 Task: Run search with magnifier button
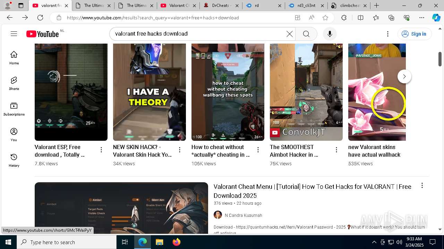pos(306,34)
